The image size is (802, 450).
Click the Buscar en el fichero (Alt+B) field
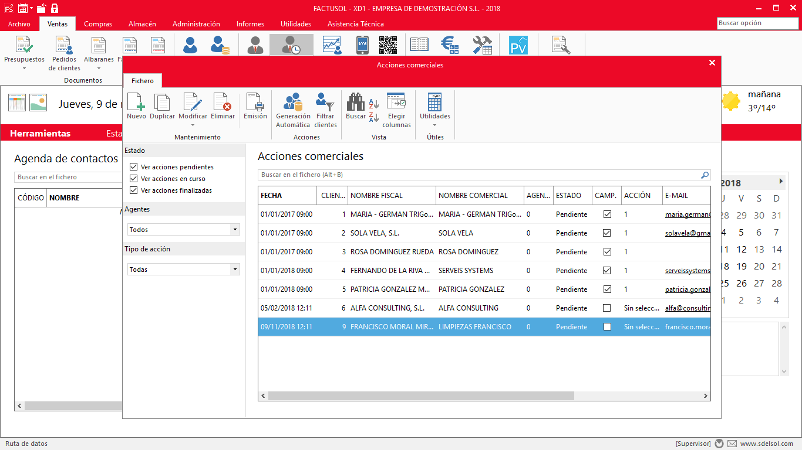[484, 175]
